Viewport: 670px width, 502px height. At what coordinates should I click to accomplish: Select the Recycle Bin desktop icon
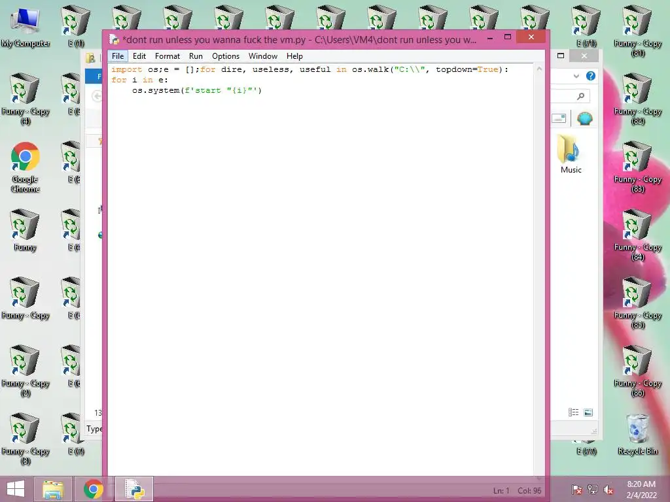637,434
